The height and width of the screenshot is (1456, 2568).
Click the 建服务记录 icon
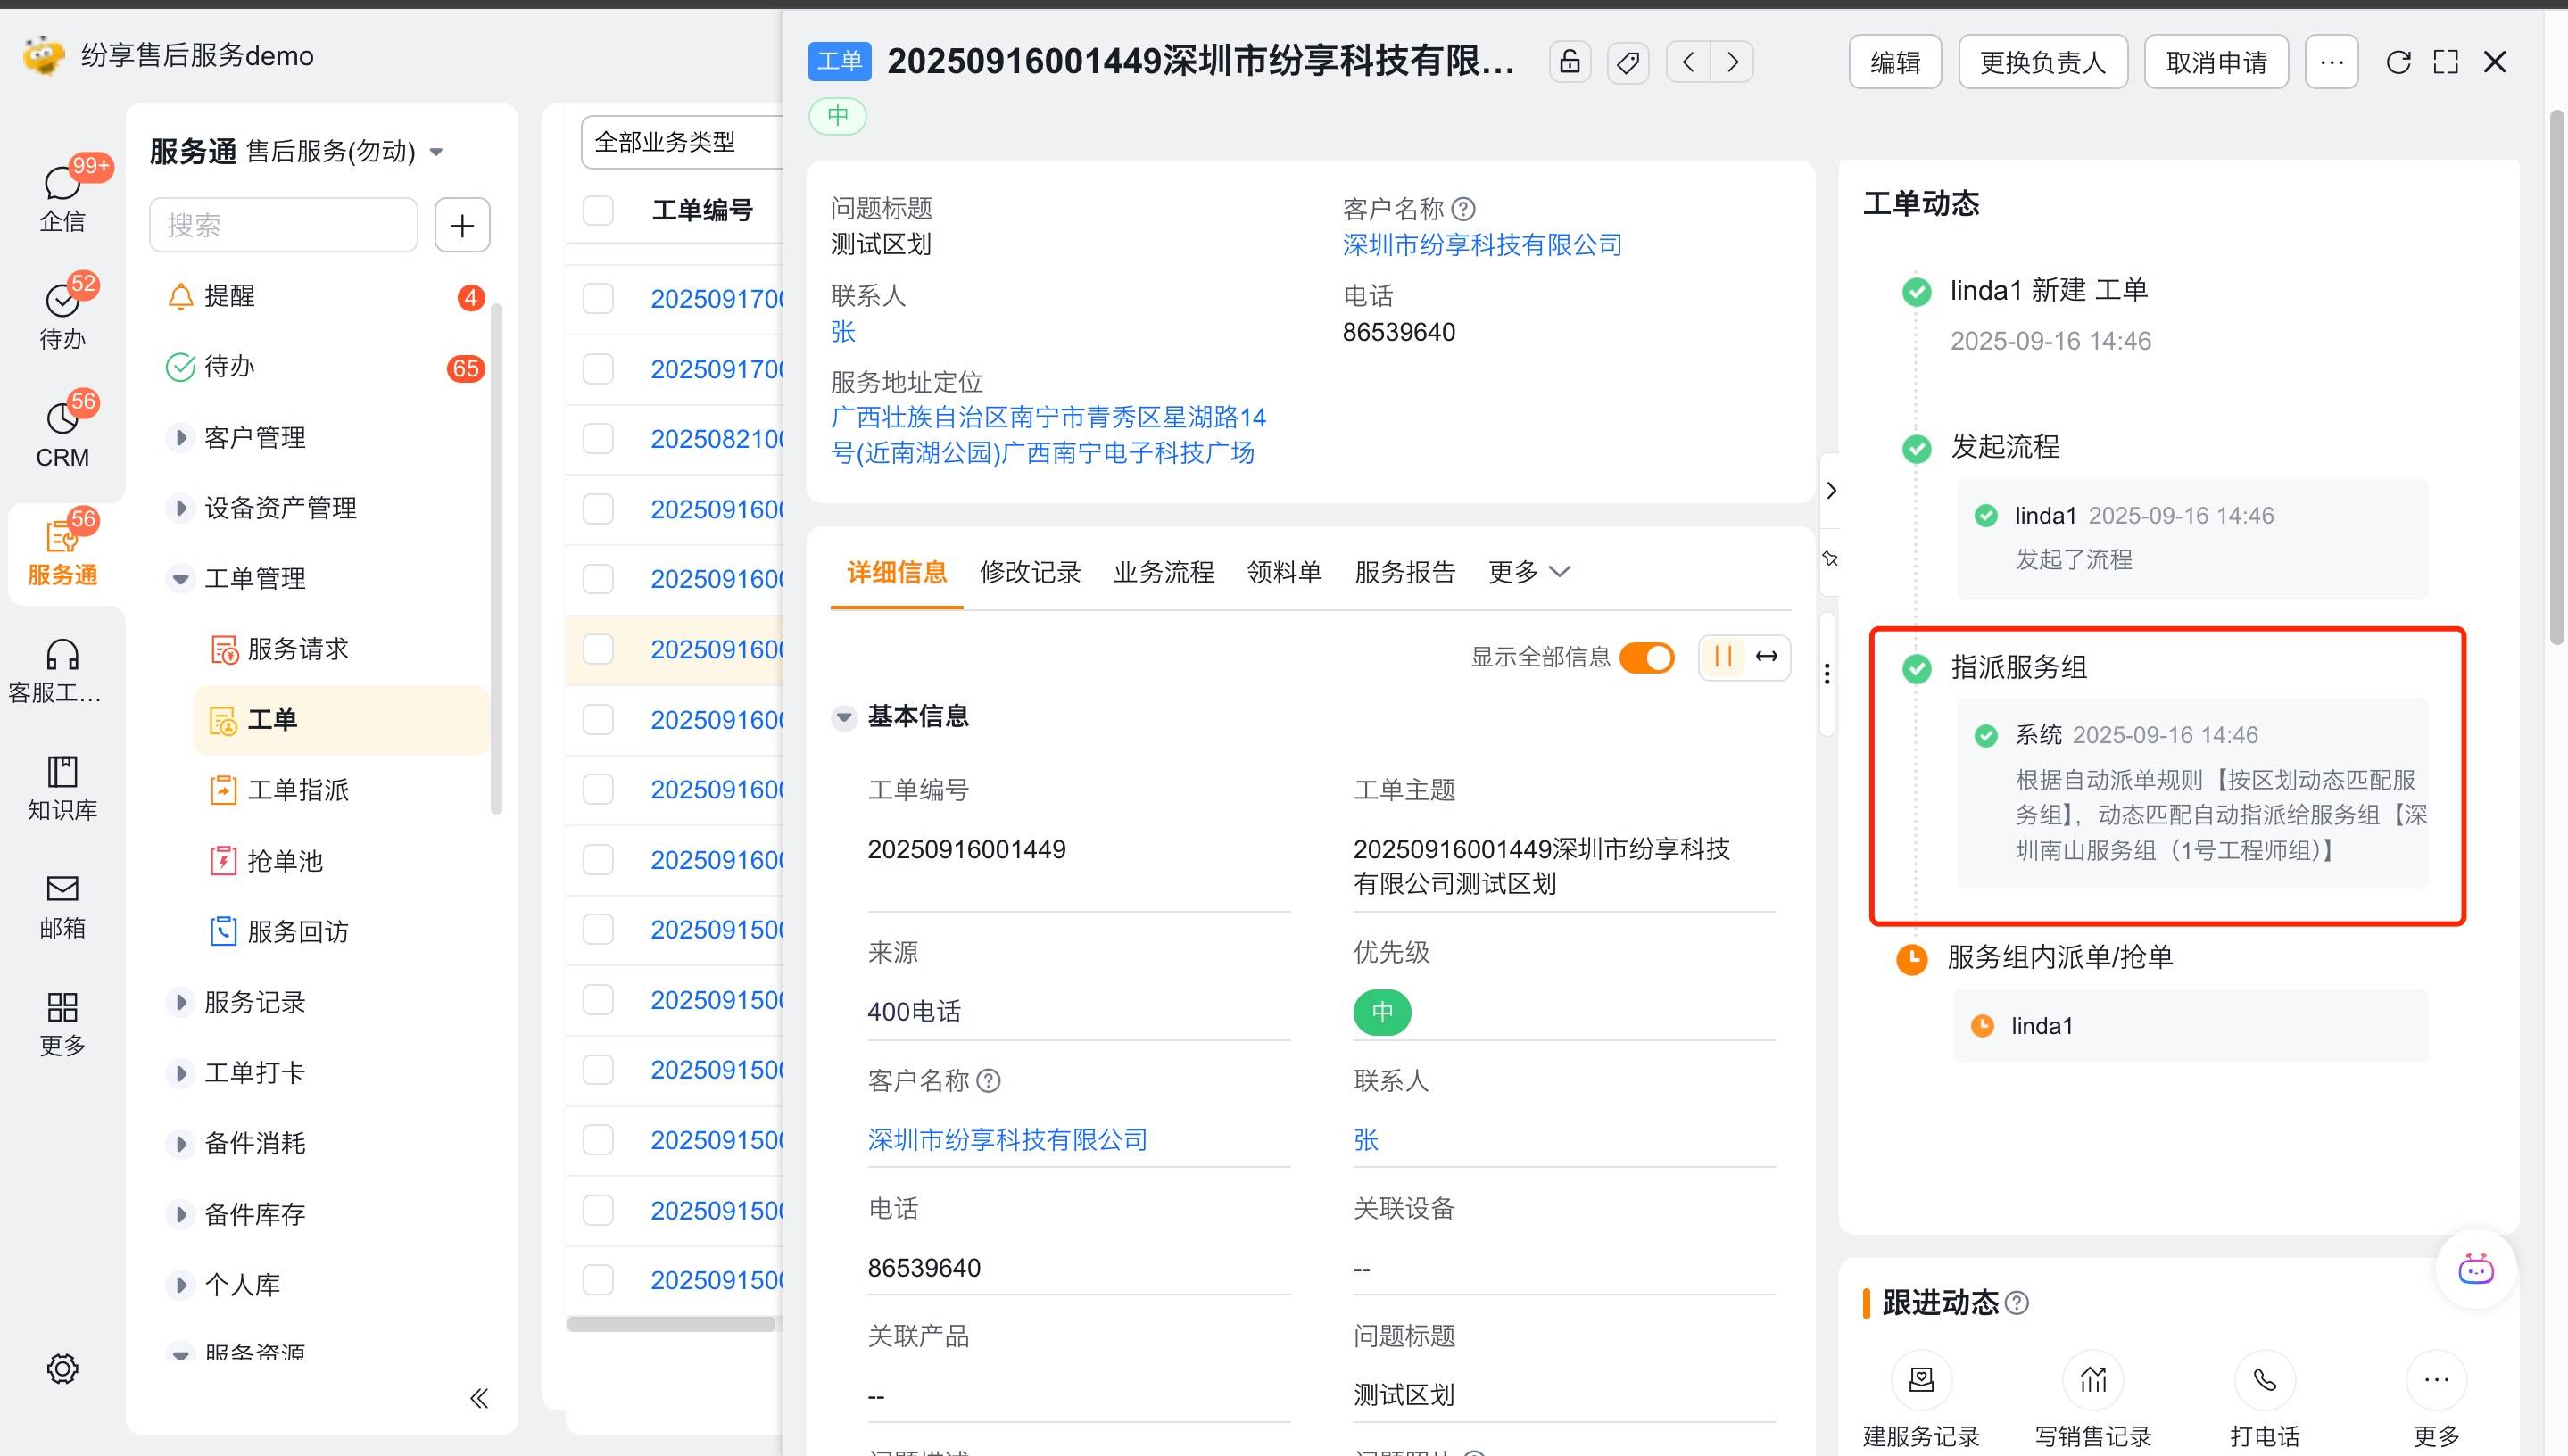[x=1921, y=1380]
